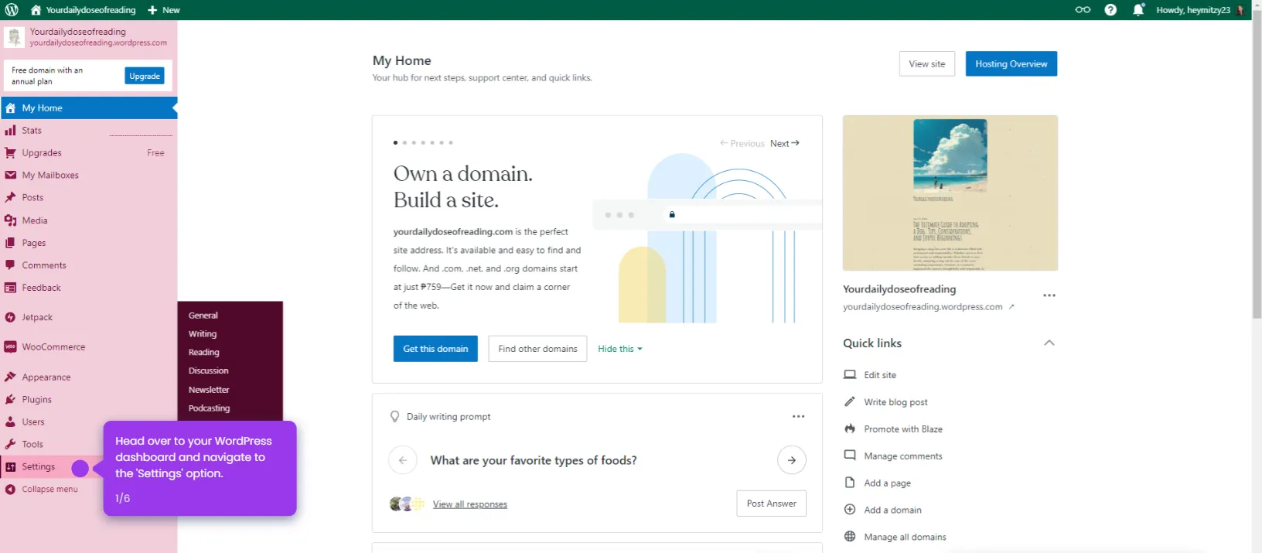Open the New content menu
1262x553 pixels.
click(164, 10)
